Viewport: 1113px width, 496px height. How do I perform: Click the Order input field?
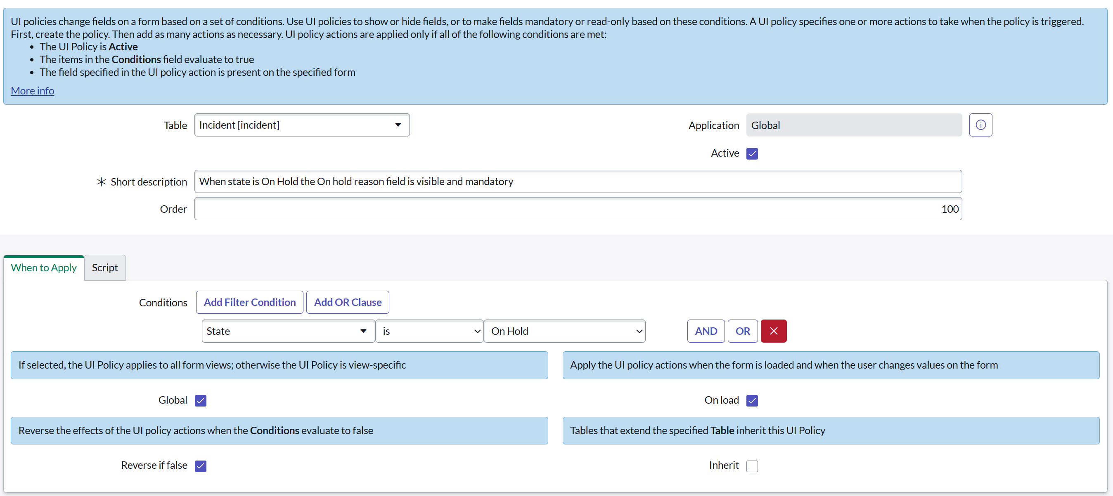[x=578, y=209]
